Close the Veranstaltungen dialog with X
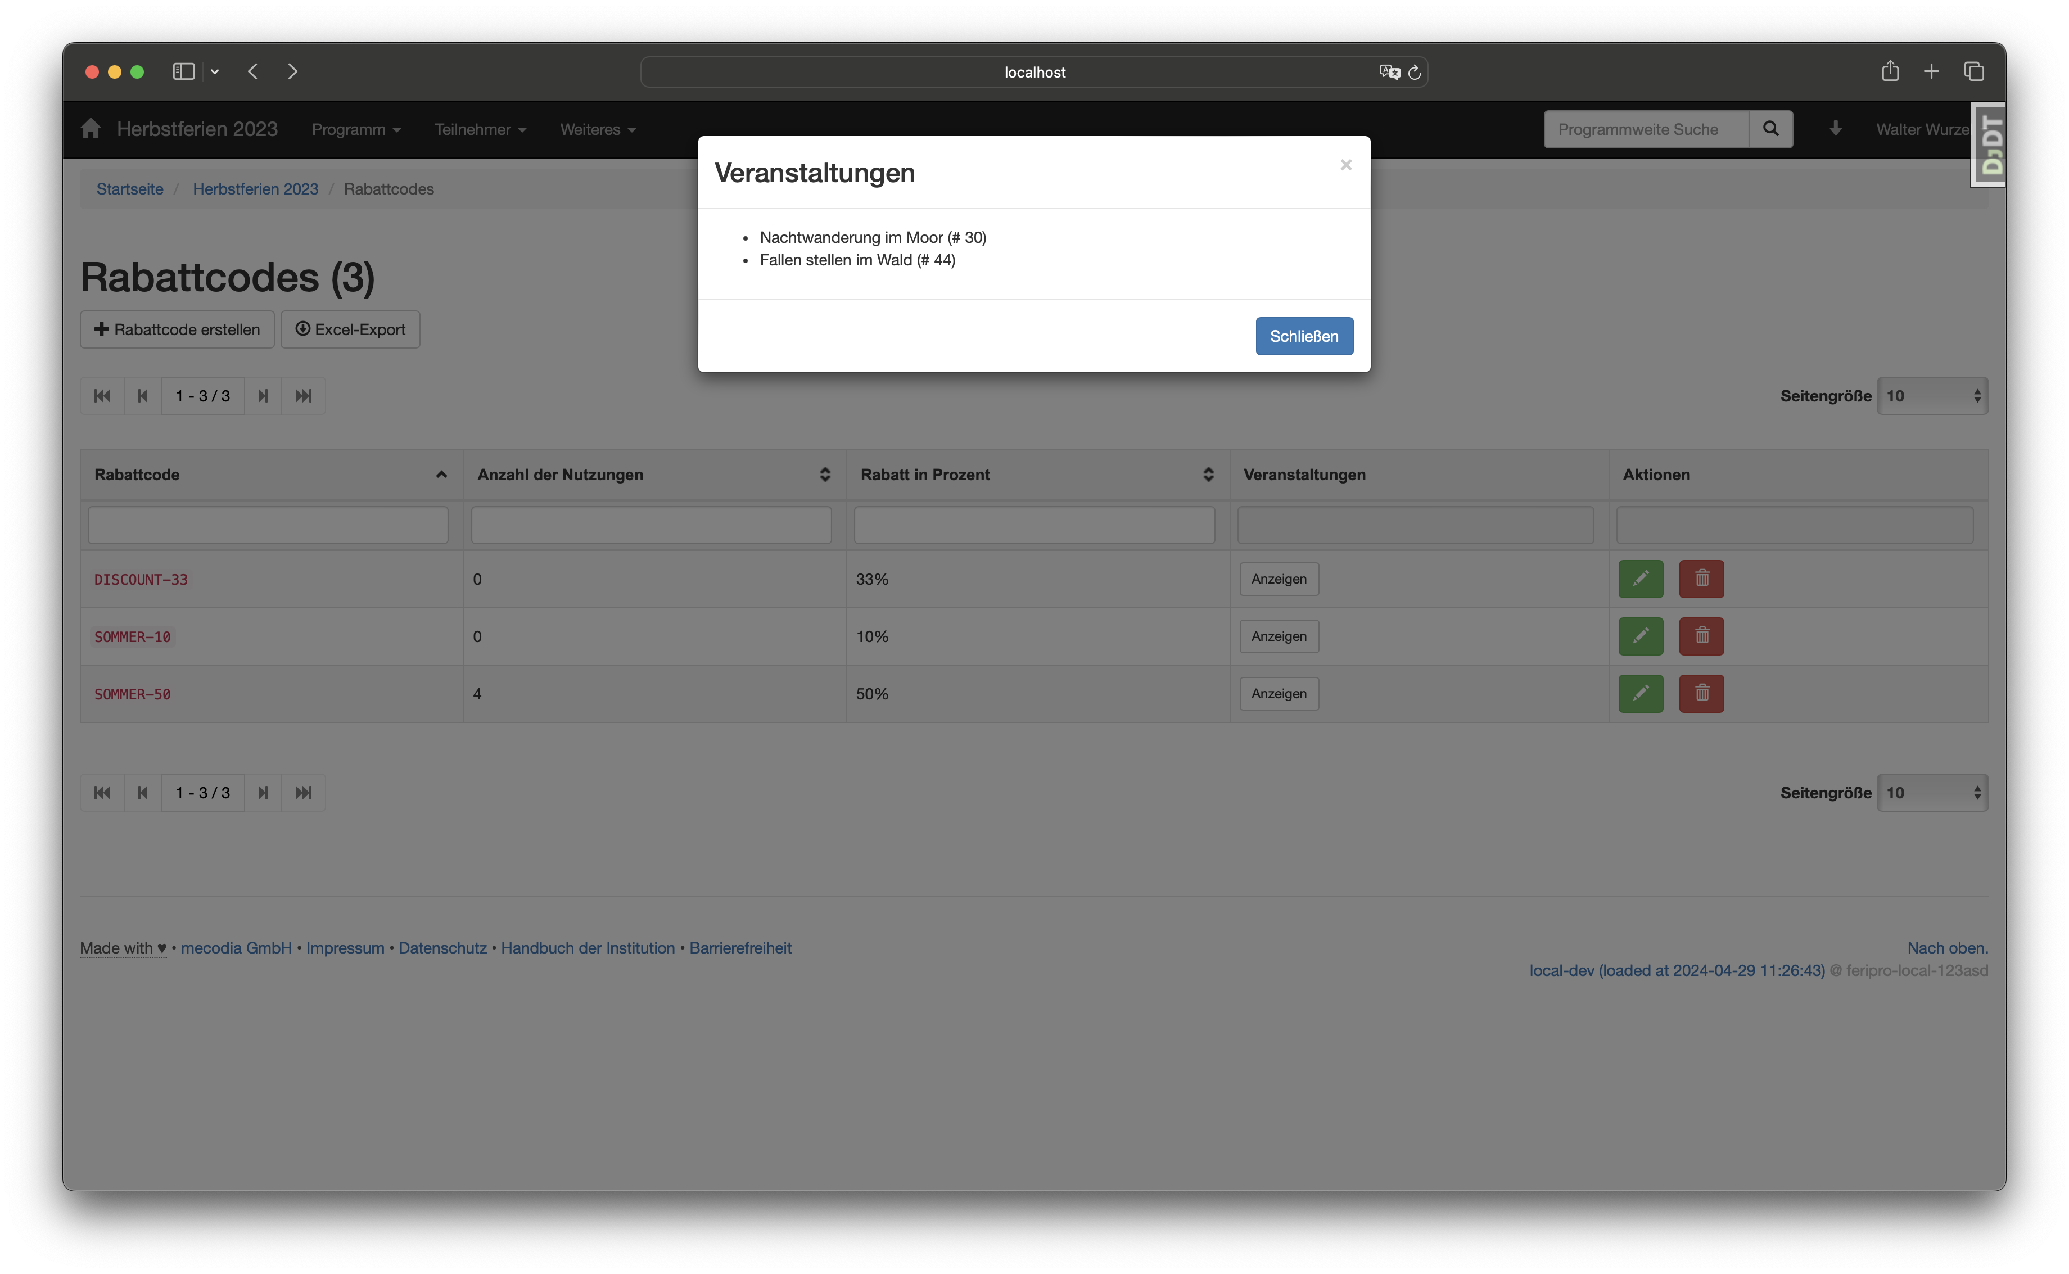This screenshot has height=1274, width=2069. (x=1345, y=165)
